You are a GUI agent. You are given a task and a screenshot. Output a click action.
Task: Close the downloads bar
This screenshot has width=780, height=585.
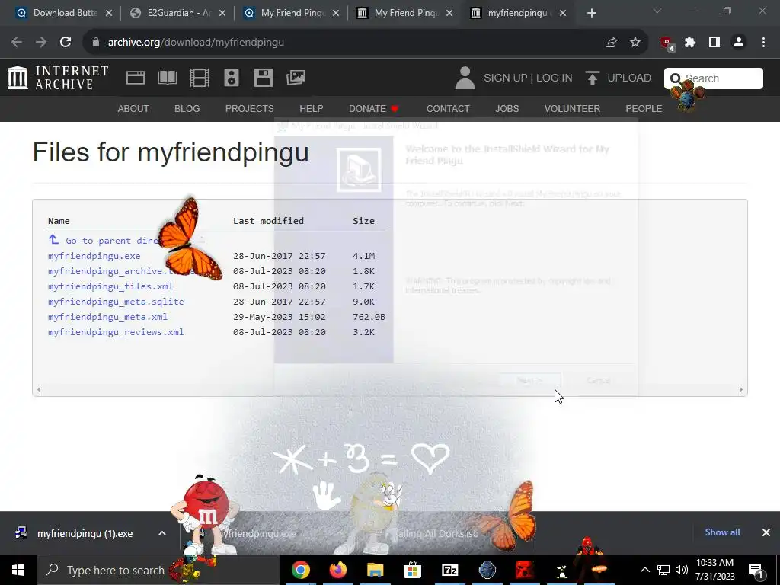tap(766, 532)
